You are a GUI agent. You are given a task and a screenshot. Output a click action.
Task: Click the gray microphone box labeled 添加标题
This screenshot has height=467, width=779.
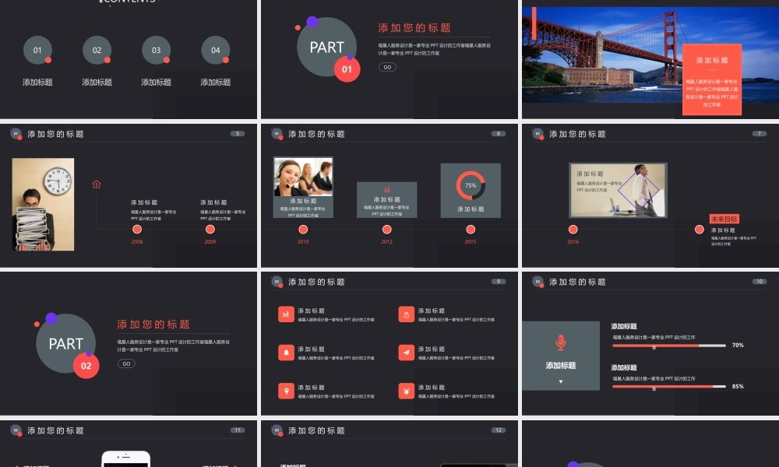pyautogui.click(x=560, y=356)
